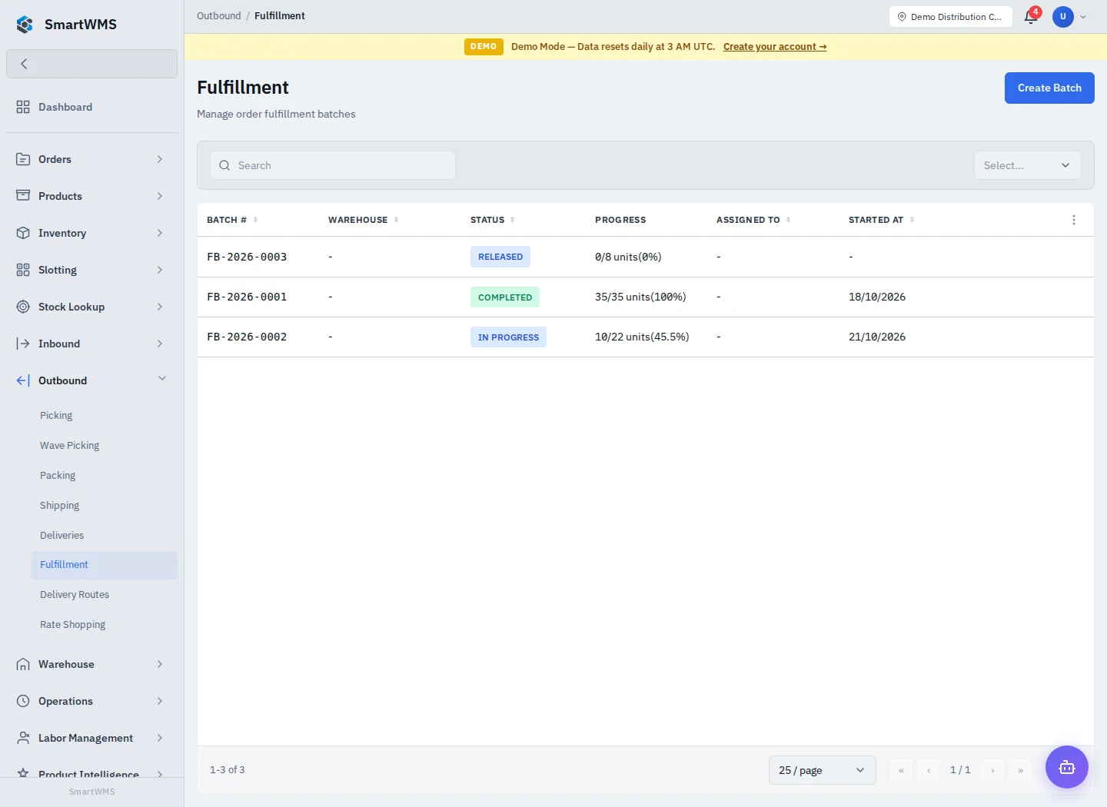Collapse sidebar with the back arrow
This screenshot has height=807, width=1107.
coord(91,64)
